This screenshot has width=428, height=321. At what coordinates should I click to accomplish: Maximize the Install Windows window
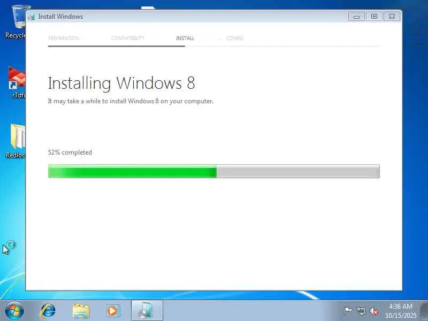374,17
